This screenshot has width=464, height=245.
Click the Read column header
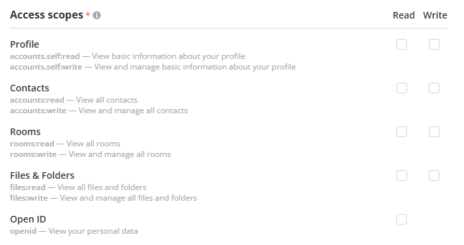click(x=404, y=15)
